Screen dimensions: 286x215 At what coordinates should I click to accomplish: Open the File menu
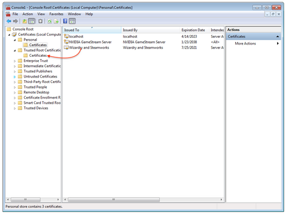tap(15, 14)
